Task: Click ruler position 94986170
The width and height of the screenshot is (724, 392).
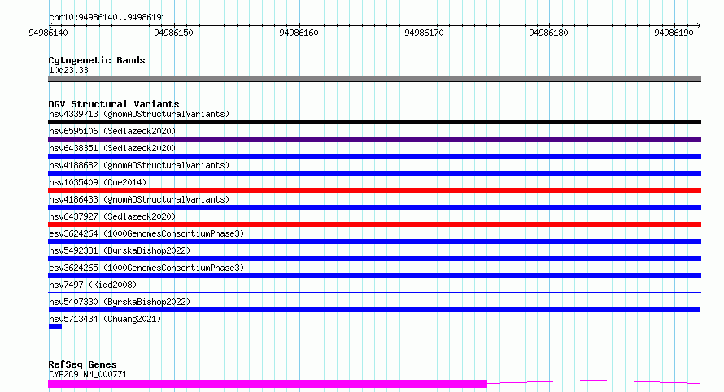Action: (424, 33)
